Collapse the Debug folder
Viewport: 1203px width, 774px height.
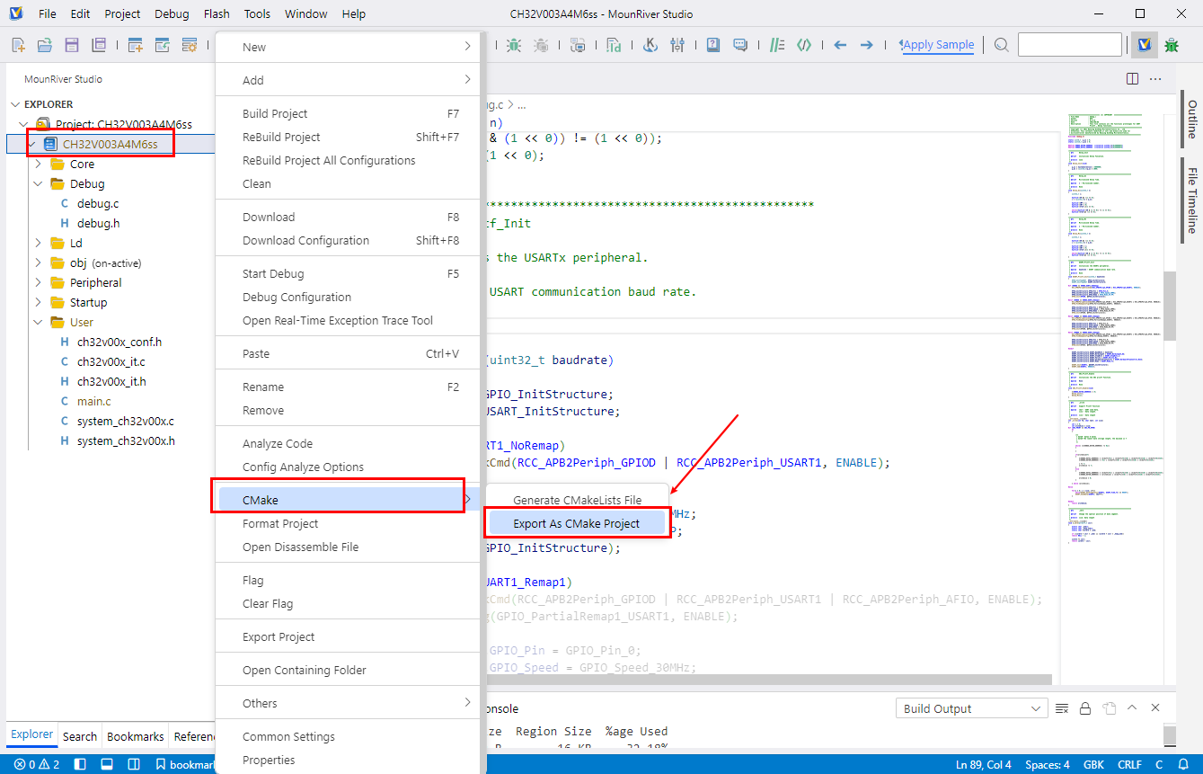(38, 184)
